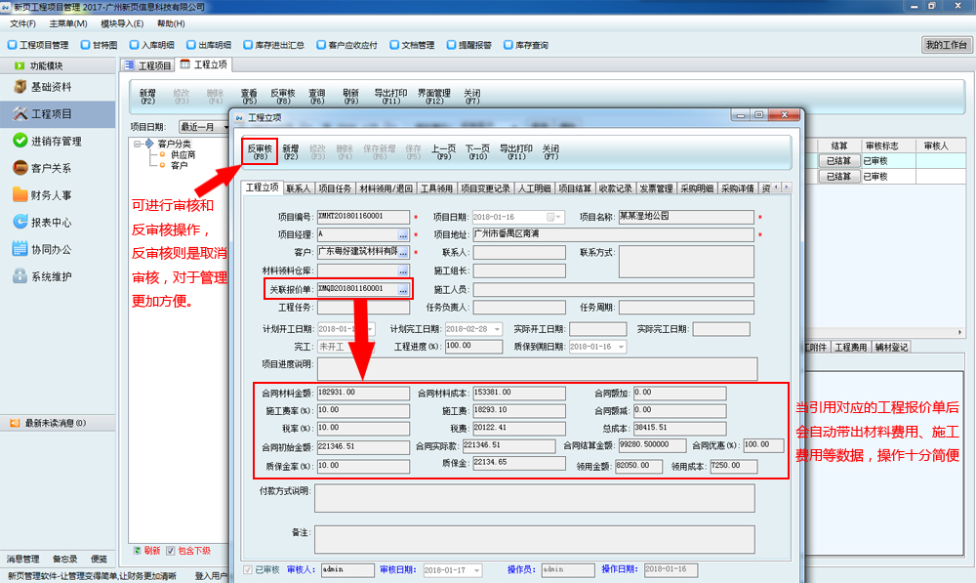Click the 关联报价单 browse ellipsis button
976x583 pixels.
[x=403, y=289]
